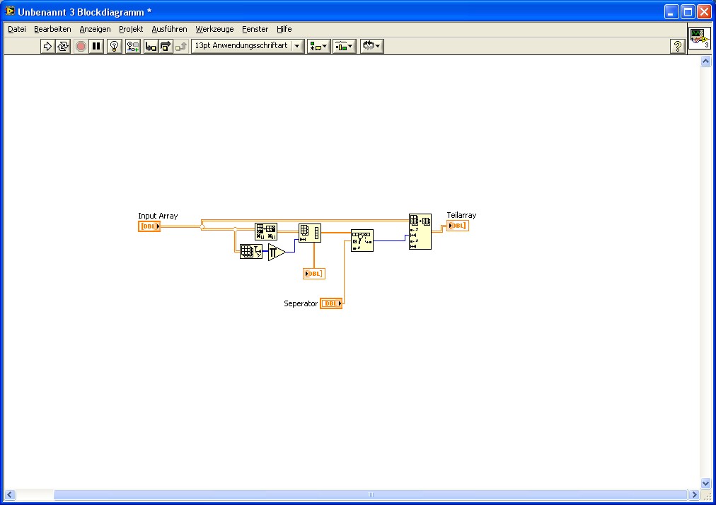Click the horizontal scrollbar left arrow
The image size is (716, 505).
[10, 495]
